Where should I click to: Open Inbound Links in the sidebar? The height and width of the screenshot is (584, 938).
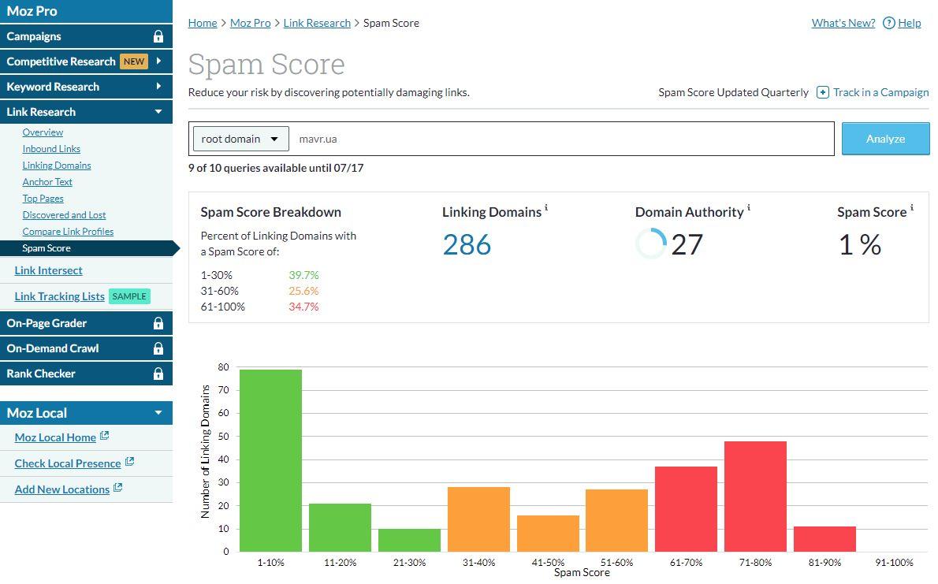pyautogui.click(x=51, y=149)
